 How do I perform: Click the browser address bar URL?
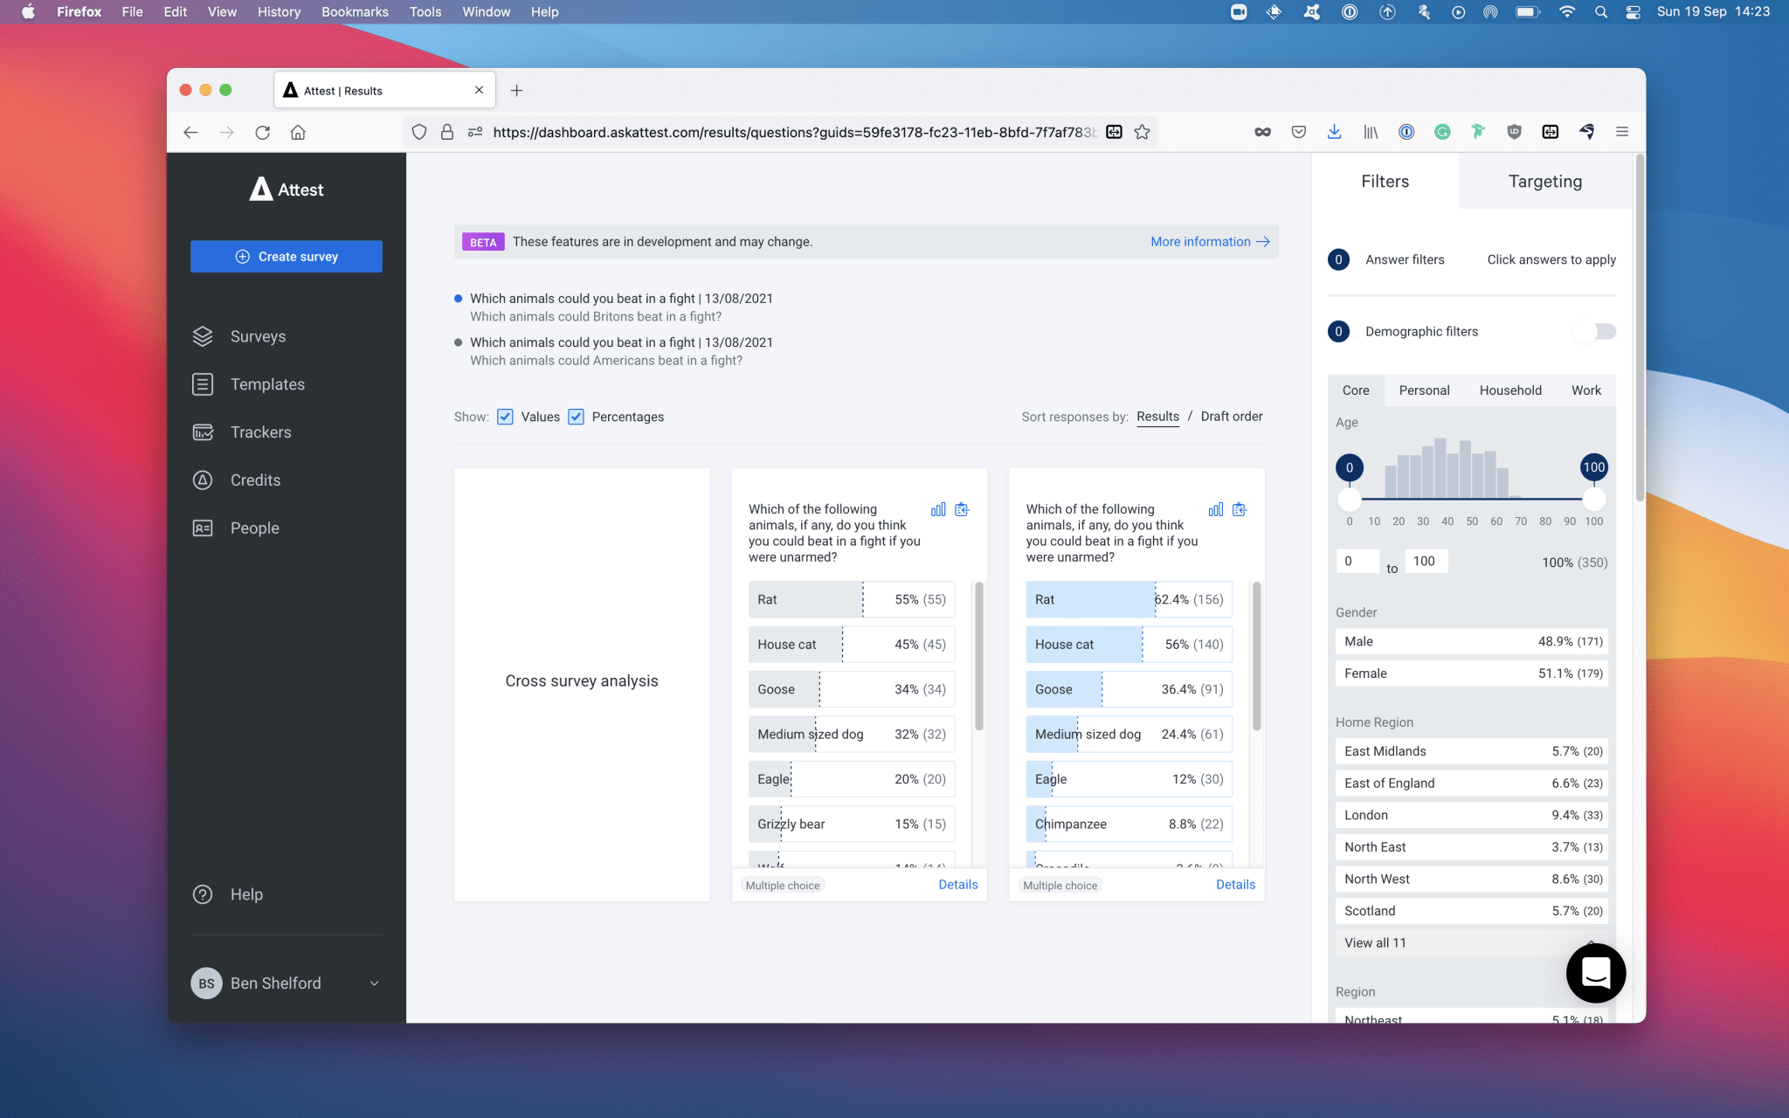click(793, 132)
